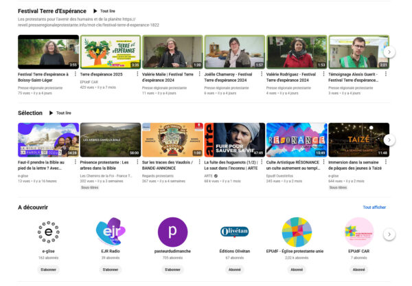Click Les Chemins de la Foi channel name
The image size is (412, 286).
click(106, 176)
